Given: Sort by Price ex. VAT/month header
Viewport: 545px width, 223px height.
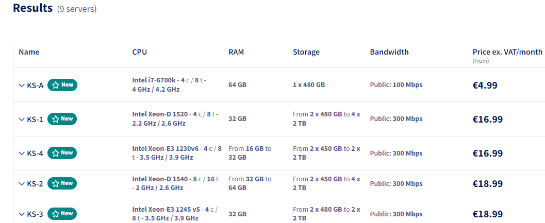Looking at the screenshot, I should 507,52.
